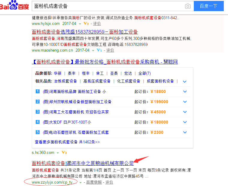Select brand 宏达
Screen dimensions: 228x186
tap(128, 73)
